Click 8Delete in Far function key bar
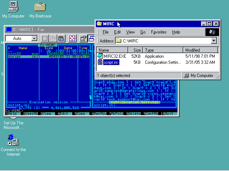 133,114
